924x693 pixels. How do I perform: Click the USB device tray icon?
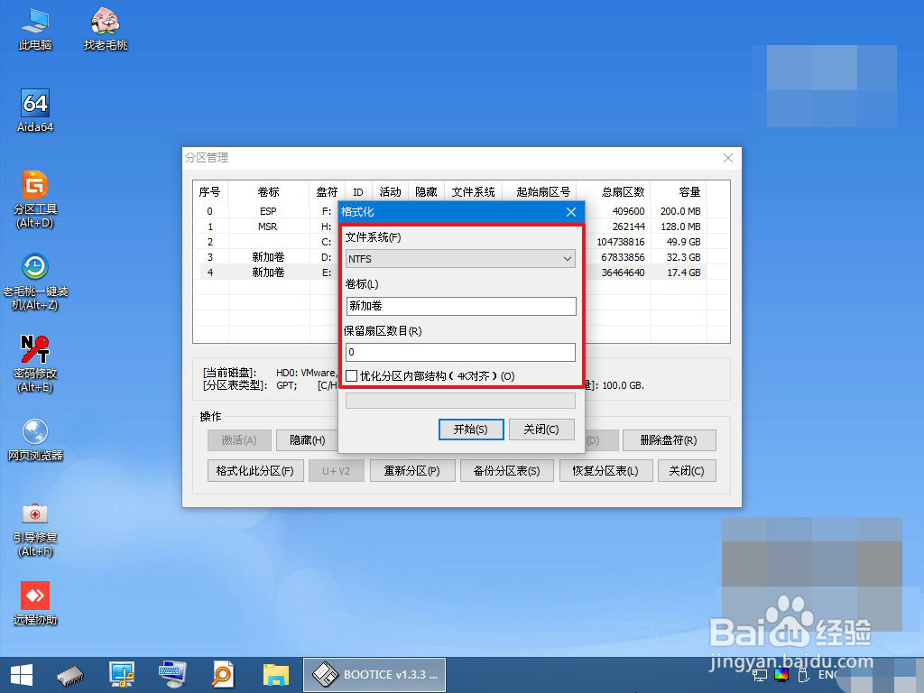pyautogui.click(x=802, y=675)
